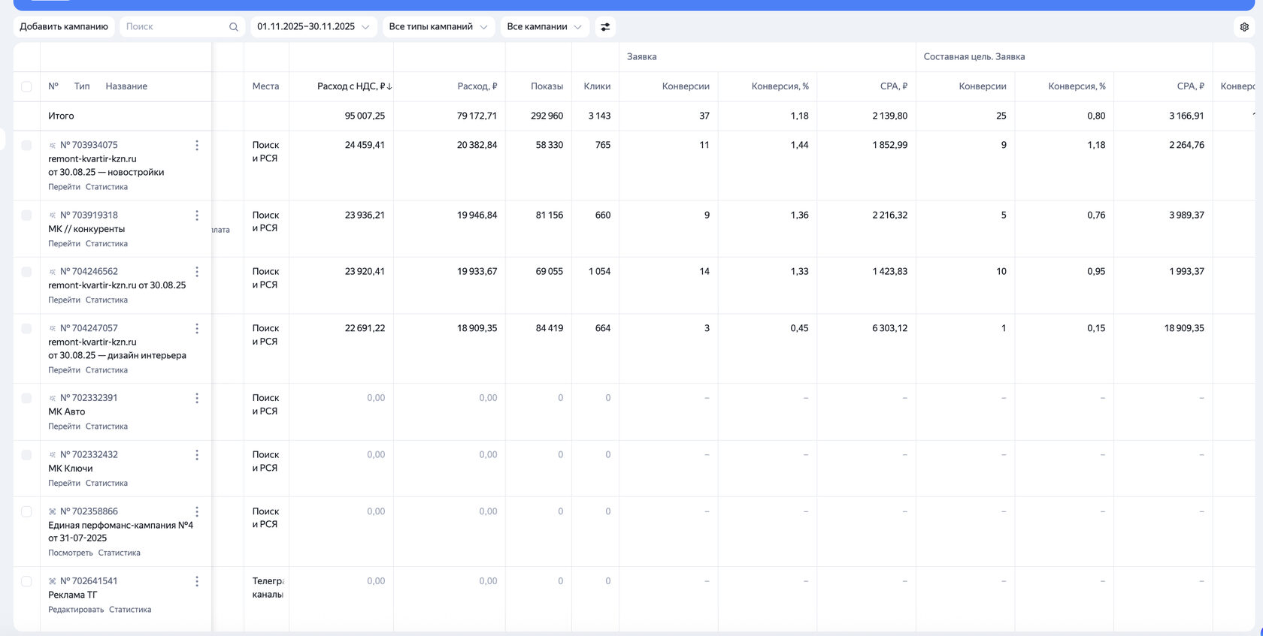This screenshot has height=636, width=1263.
Task: Click the Составная цель. Заявка group header
Action: pyautogui.click(x=974, y=57)
